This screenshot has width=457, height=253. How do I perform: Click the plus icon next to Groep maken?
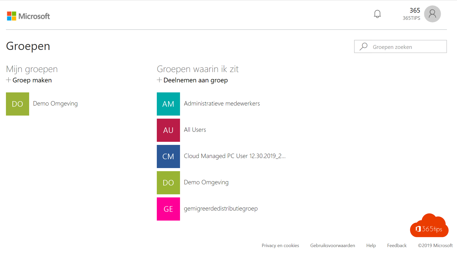tap(9, 80)
